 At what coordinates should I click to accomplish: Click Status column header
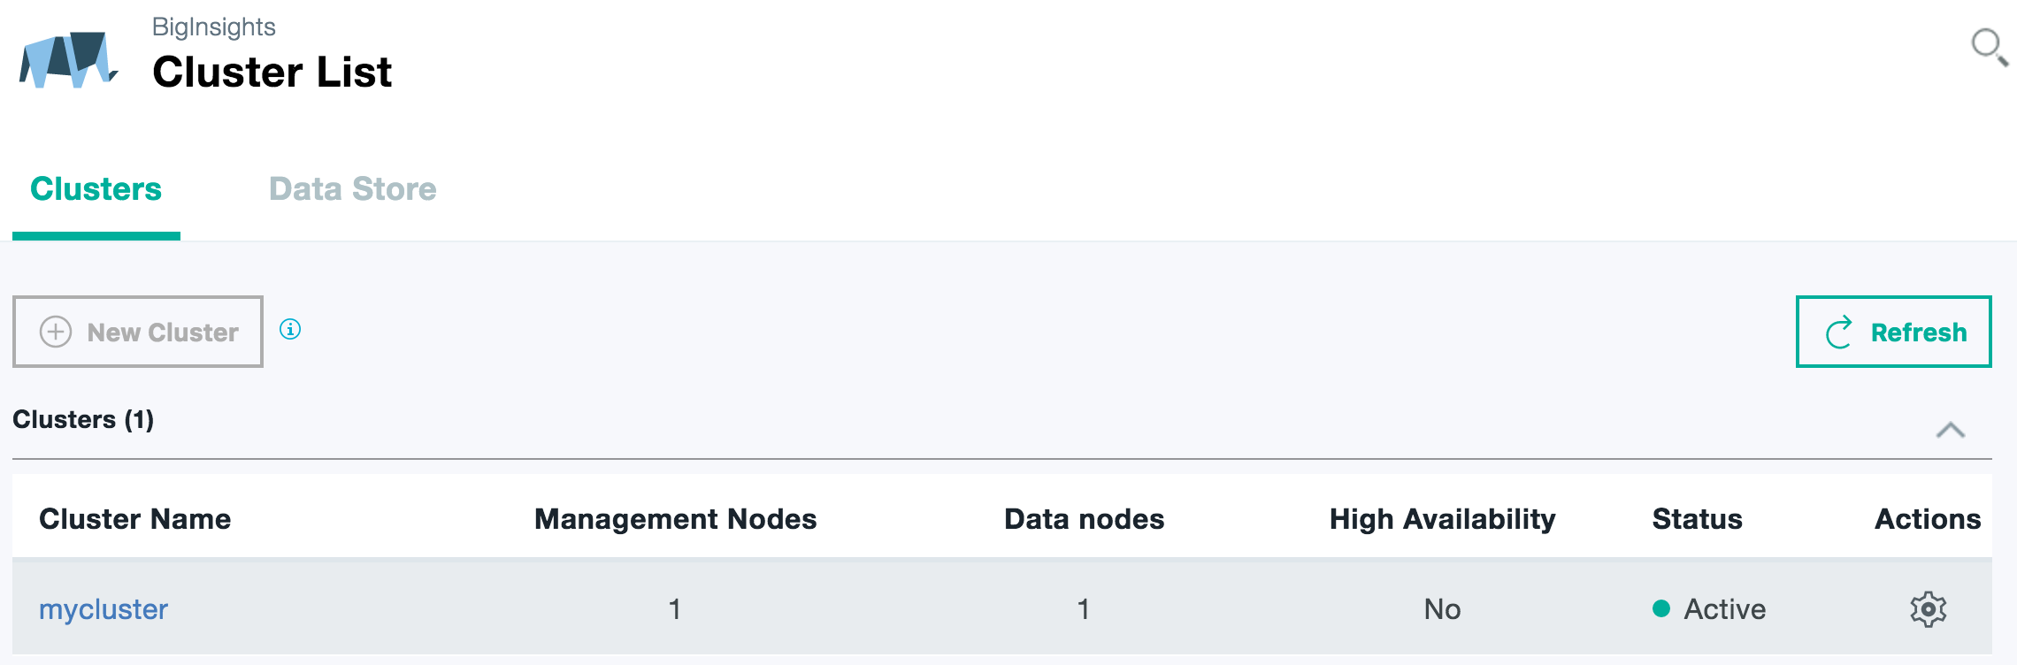click(x=1697, y=519)
